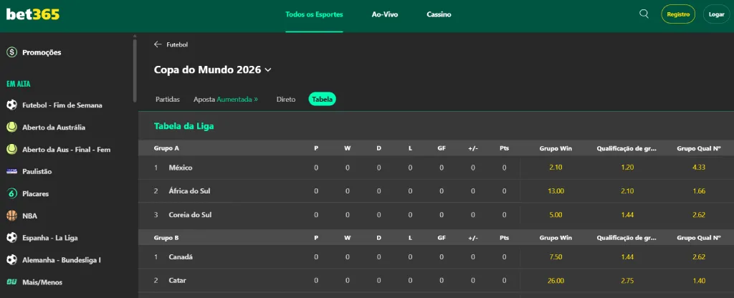
Task: Select Coreia do Sul qualification odds 1.44
Action: pos(626,215)
